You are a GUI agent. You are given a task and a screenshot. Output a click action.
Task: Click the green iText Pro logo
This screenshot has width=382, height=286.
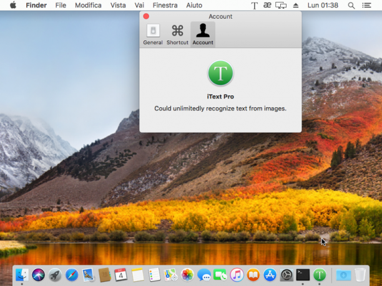[220, 73]
